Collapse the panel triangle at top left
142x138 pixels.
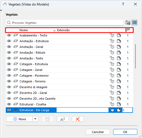pyautogui.click(x=1, y=10)
